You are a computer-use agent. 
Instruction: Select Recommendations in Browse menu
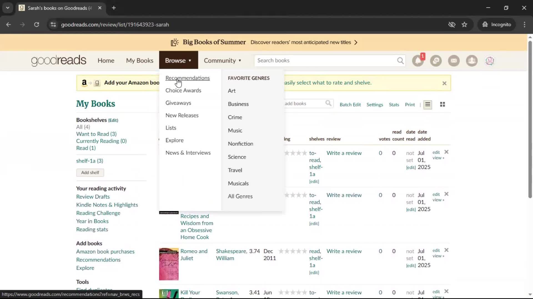[x=188, y=78]
